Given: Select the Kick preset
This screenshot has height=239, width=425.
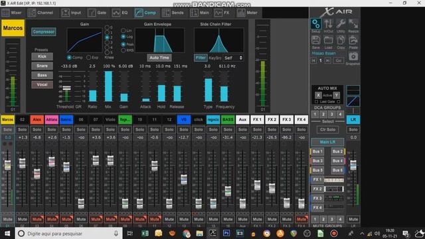Looking at the screenshot, I should (x=42, y=56).
